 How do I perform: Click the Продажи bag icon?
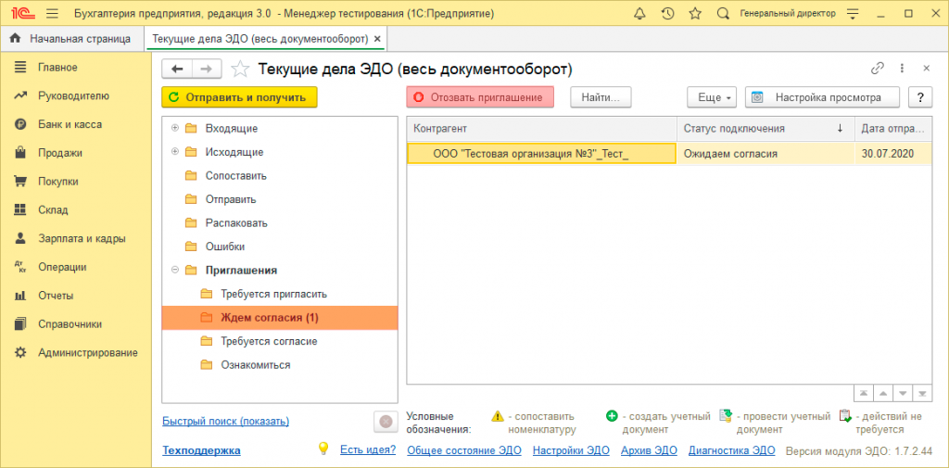[x=20, y=153]
